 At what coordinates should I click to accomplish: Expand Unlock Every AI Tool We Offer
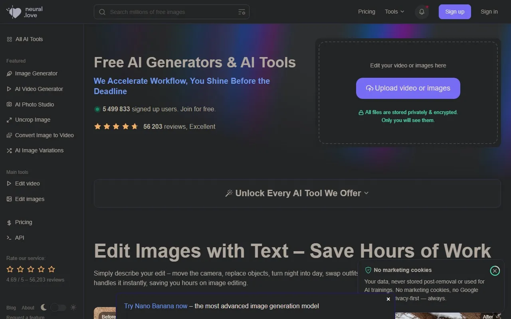[297, 193]
